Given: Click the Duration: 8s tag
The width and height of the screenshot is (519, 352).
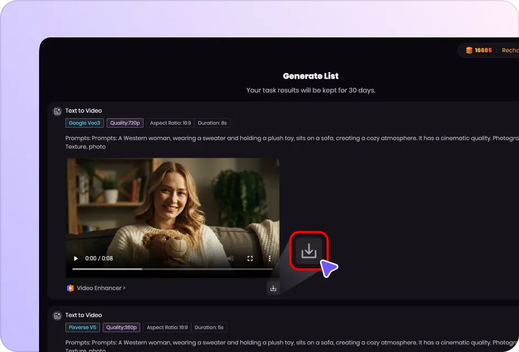Looking at the screenshot, I should 212,123.
